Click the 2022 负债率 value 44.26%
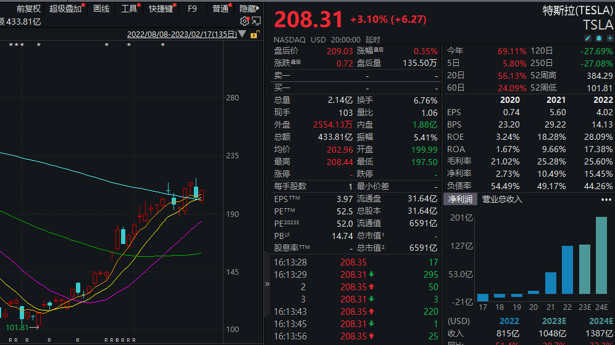615x345 pixels. [598, 187]
